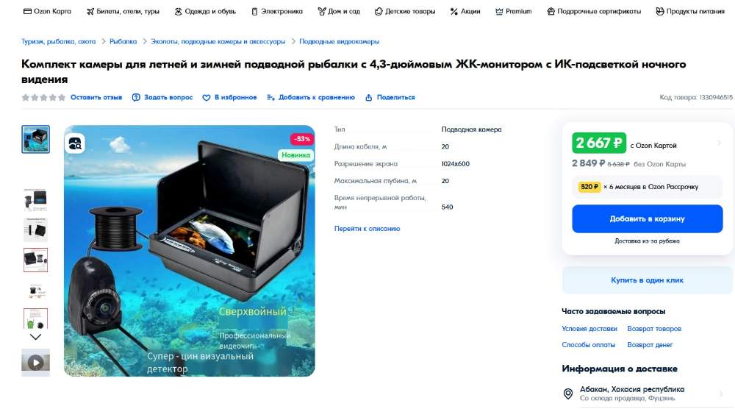Image resolution: width=735 pixels, height=409 pixels.
Task: Open Premium menu item
Action: coord(514,11)
